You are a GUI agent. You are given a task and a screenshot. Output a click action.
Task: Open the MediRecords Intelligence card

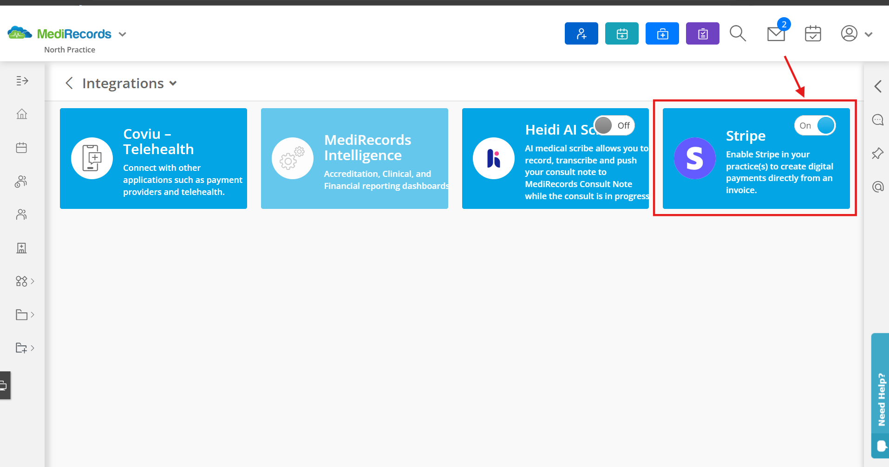tap(354, 158)
